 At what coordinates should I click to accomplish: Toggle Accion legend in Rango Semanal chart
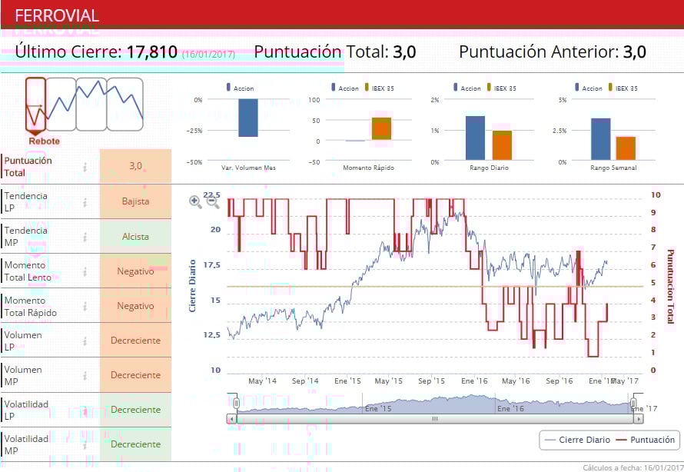click(x=588, y=88)
